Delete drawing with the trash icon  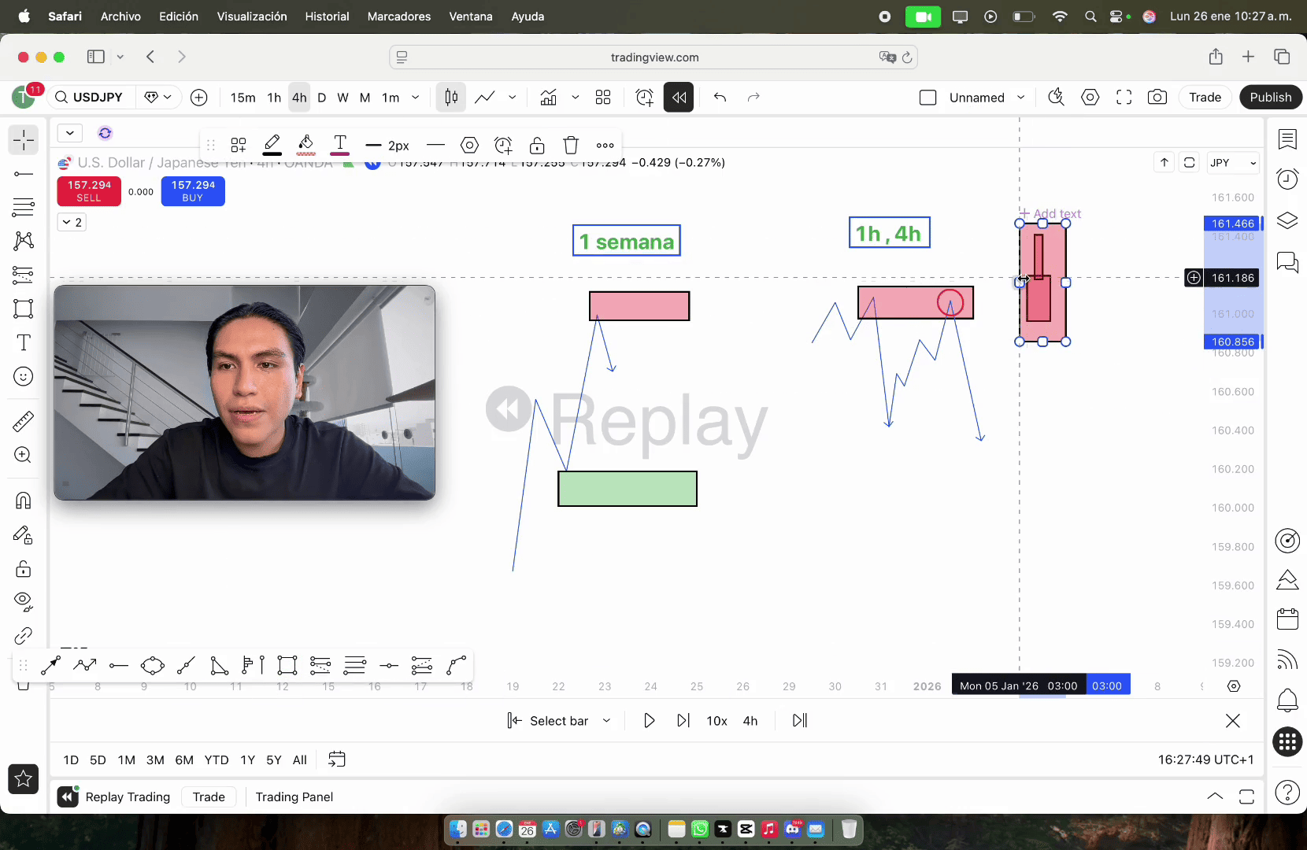571,146
